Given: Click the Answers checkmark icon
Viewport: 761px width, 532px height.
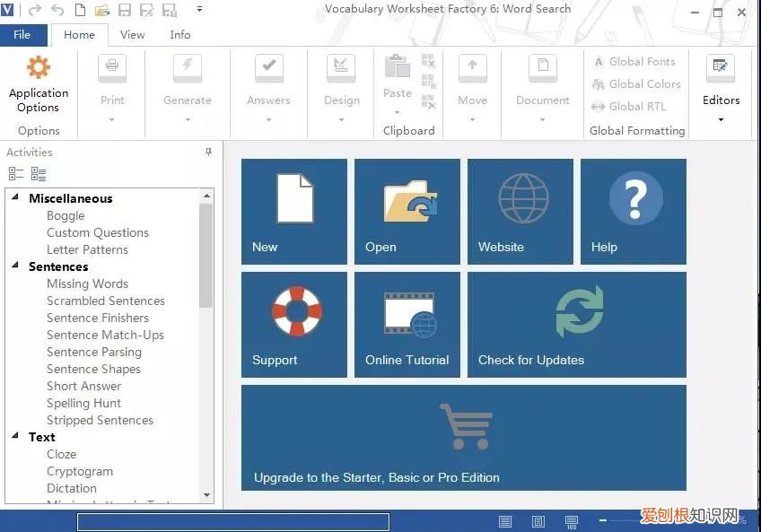Looking at the screenshot, I should tap(269, 67).
